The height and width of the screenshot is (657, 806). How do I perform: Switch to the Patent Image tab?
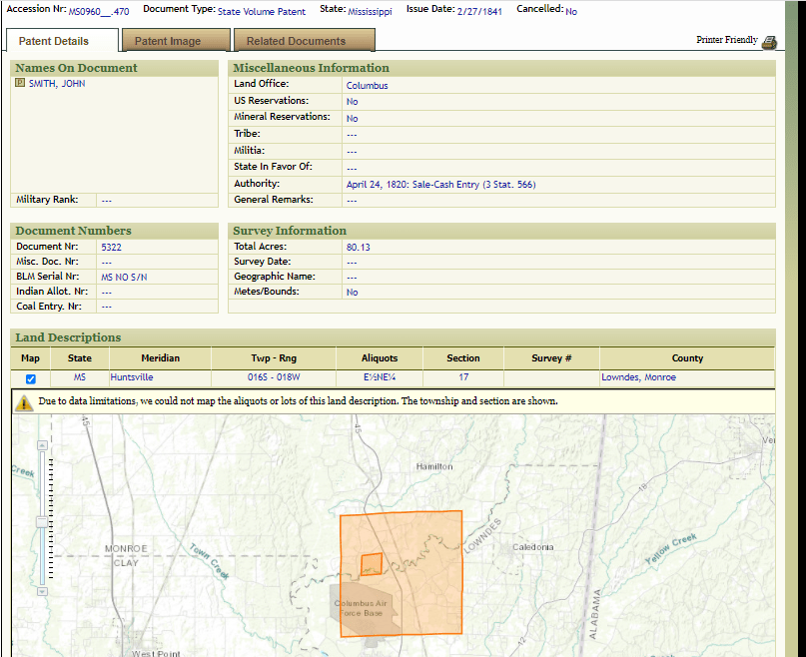tap(168, 41)
